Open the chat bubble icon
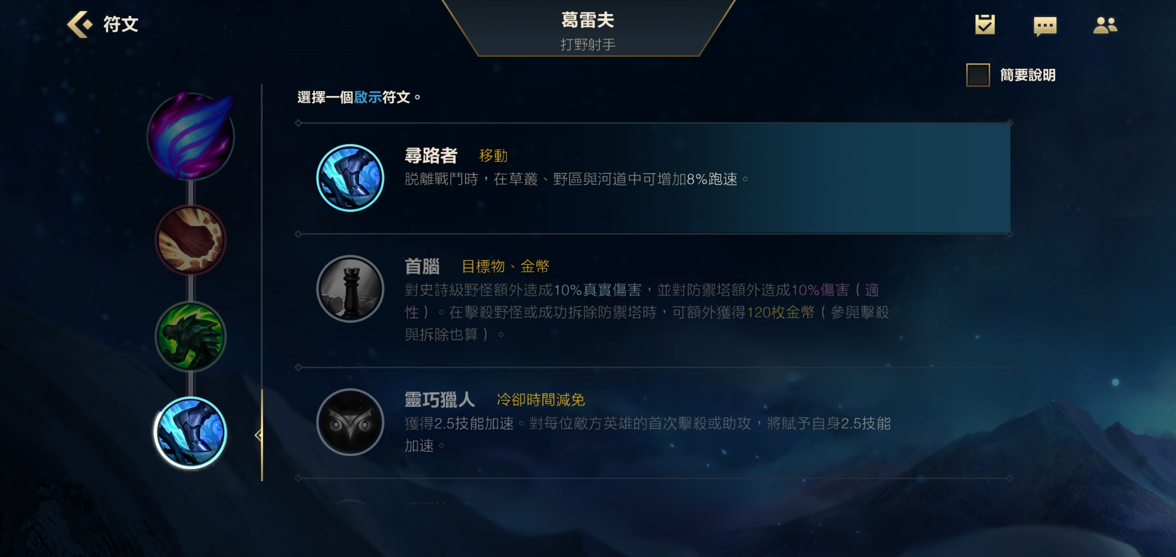The width and height of the screenshot is (1176, 557). pos(1045,26)
